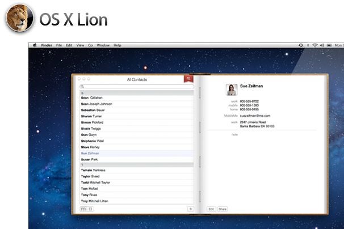Select contact Tamsin Vantress
The width and height of the screenshot is (344, 229).
tap(137, 170)
